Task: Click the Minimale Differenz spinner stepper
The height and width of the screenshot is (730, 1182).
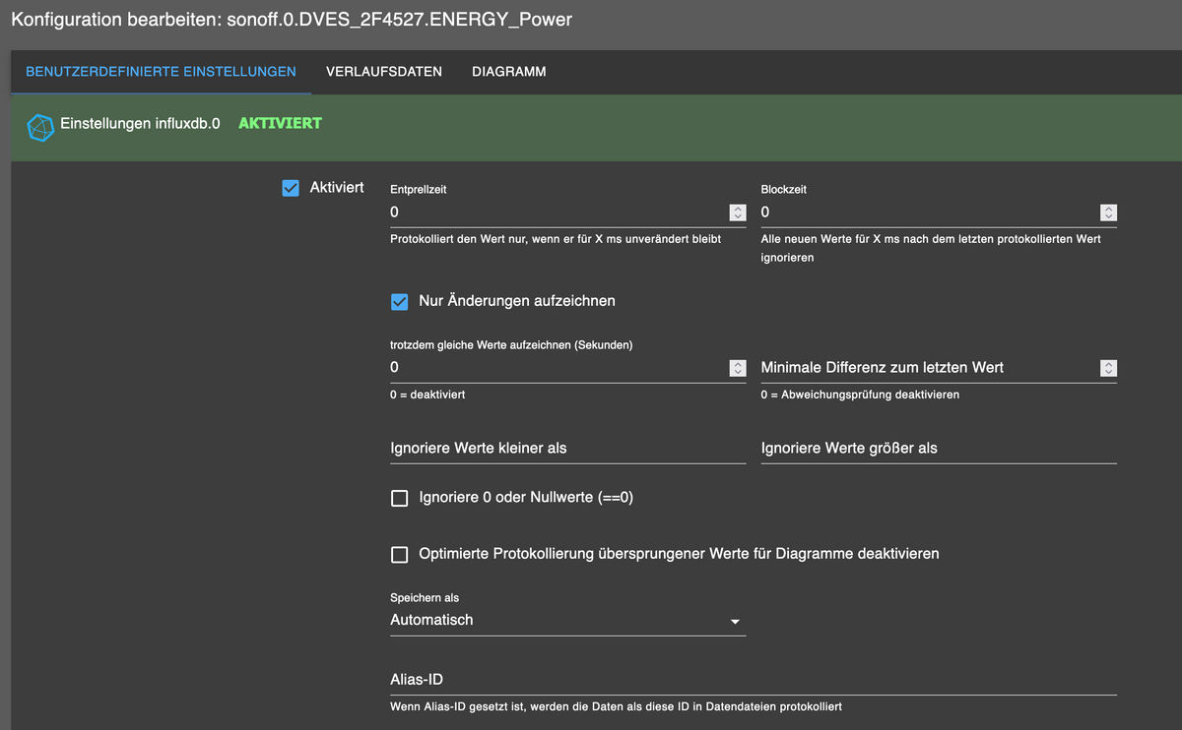Action: click(x=1109, y=368)
